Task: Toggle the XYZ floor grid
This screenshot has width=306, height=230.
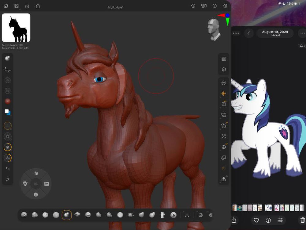Action: point(224,104)
